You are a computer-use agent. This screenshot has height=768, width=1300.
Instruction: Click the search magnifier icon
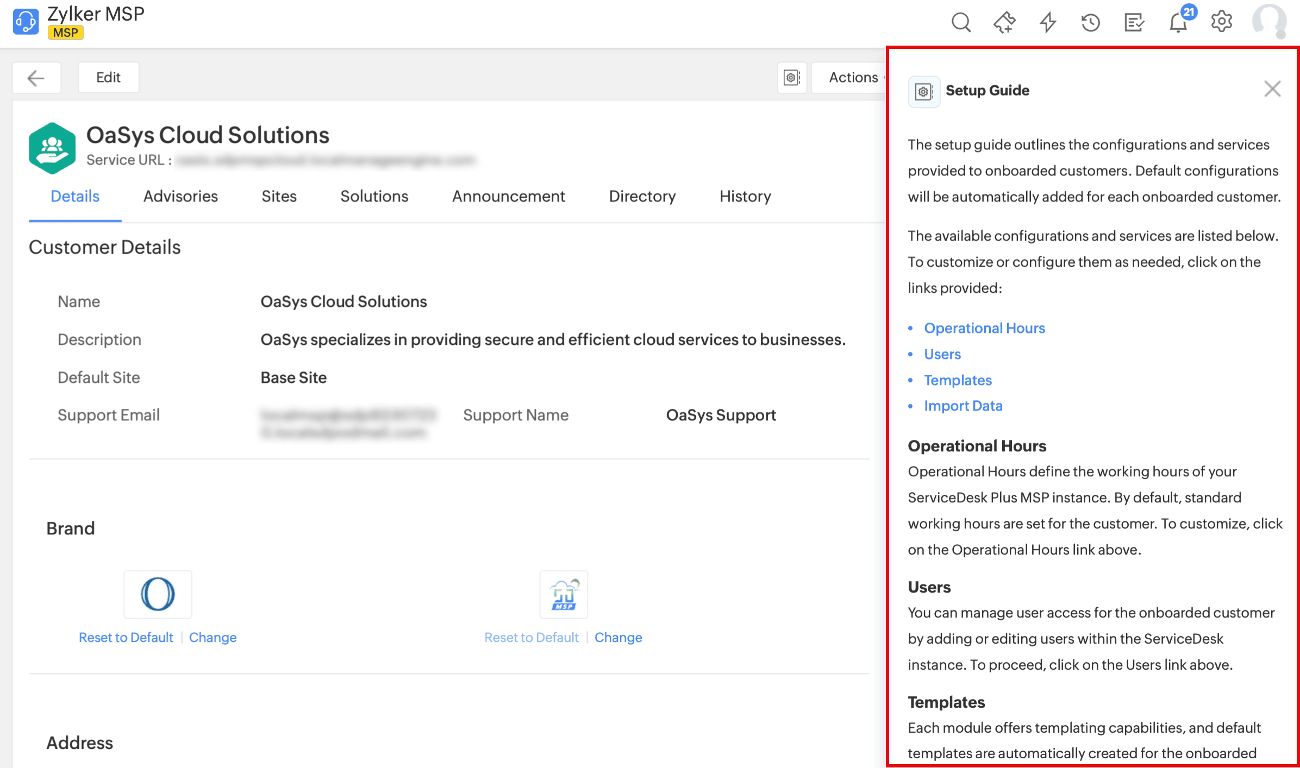(x=960, y=22)
